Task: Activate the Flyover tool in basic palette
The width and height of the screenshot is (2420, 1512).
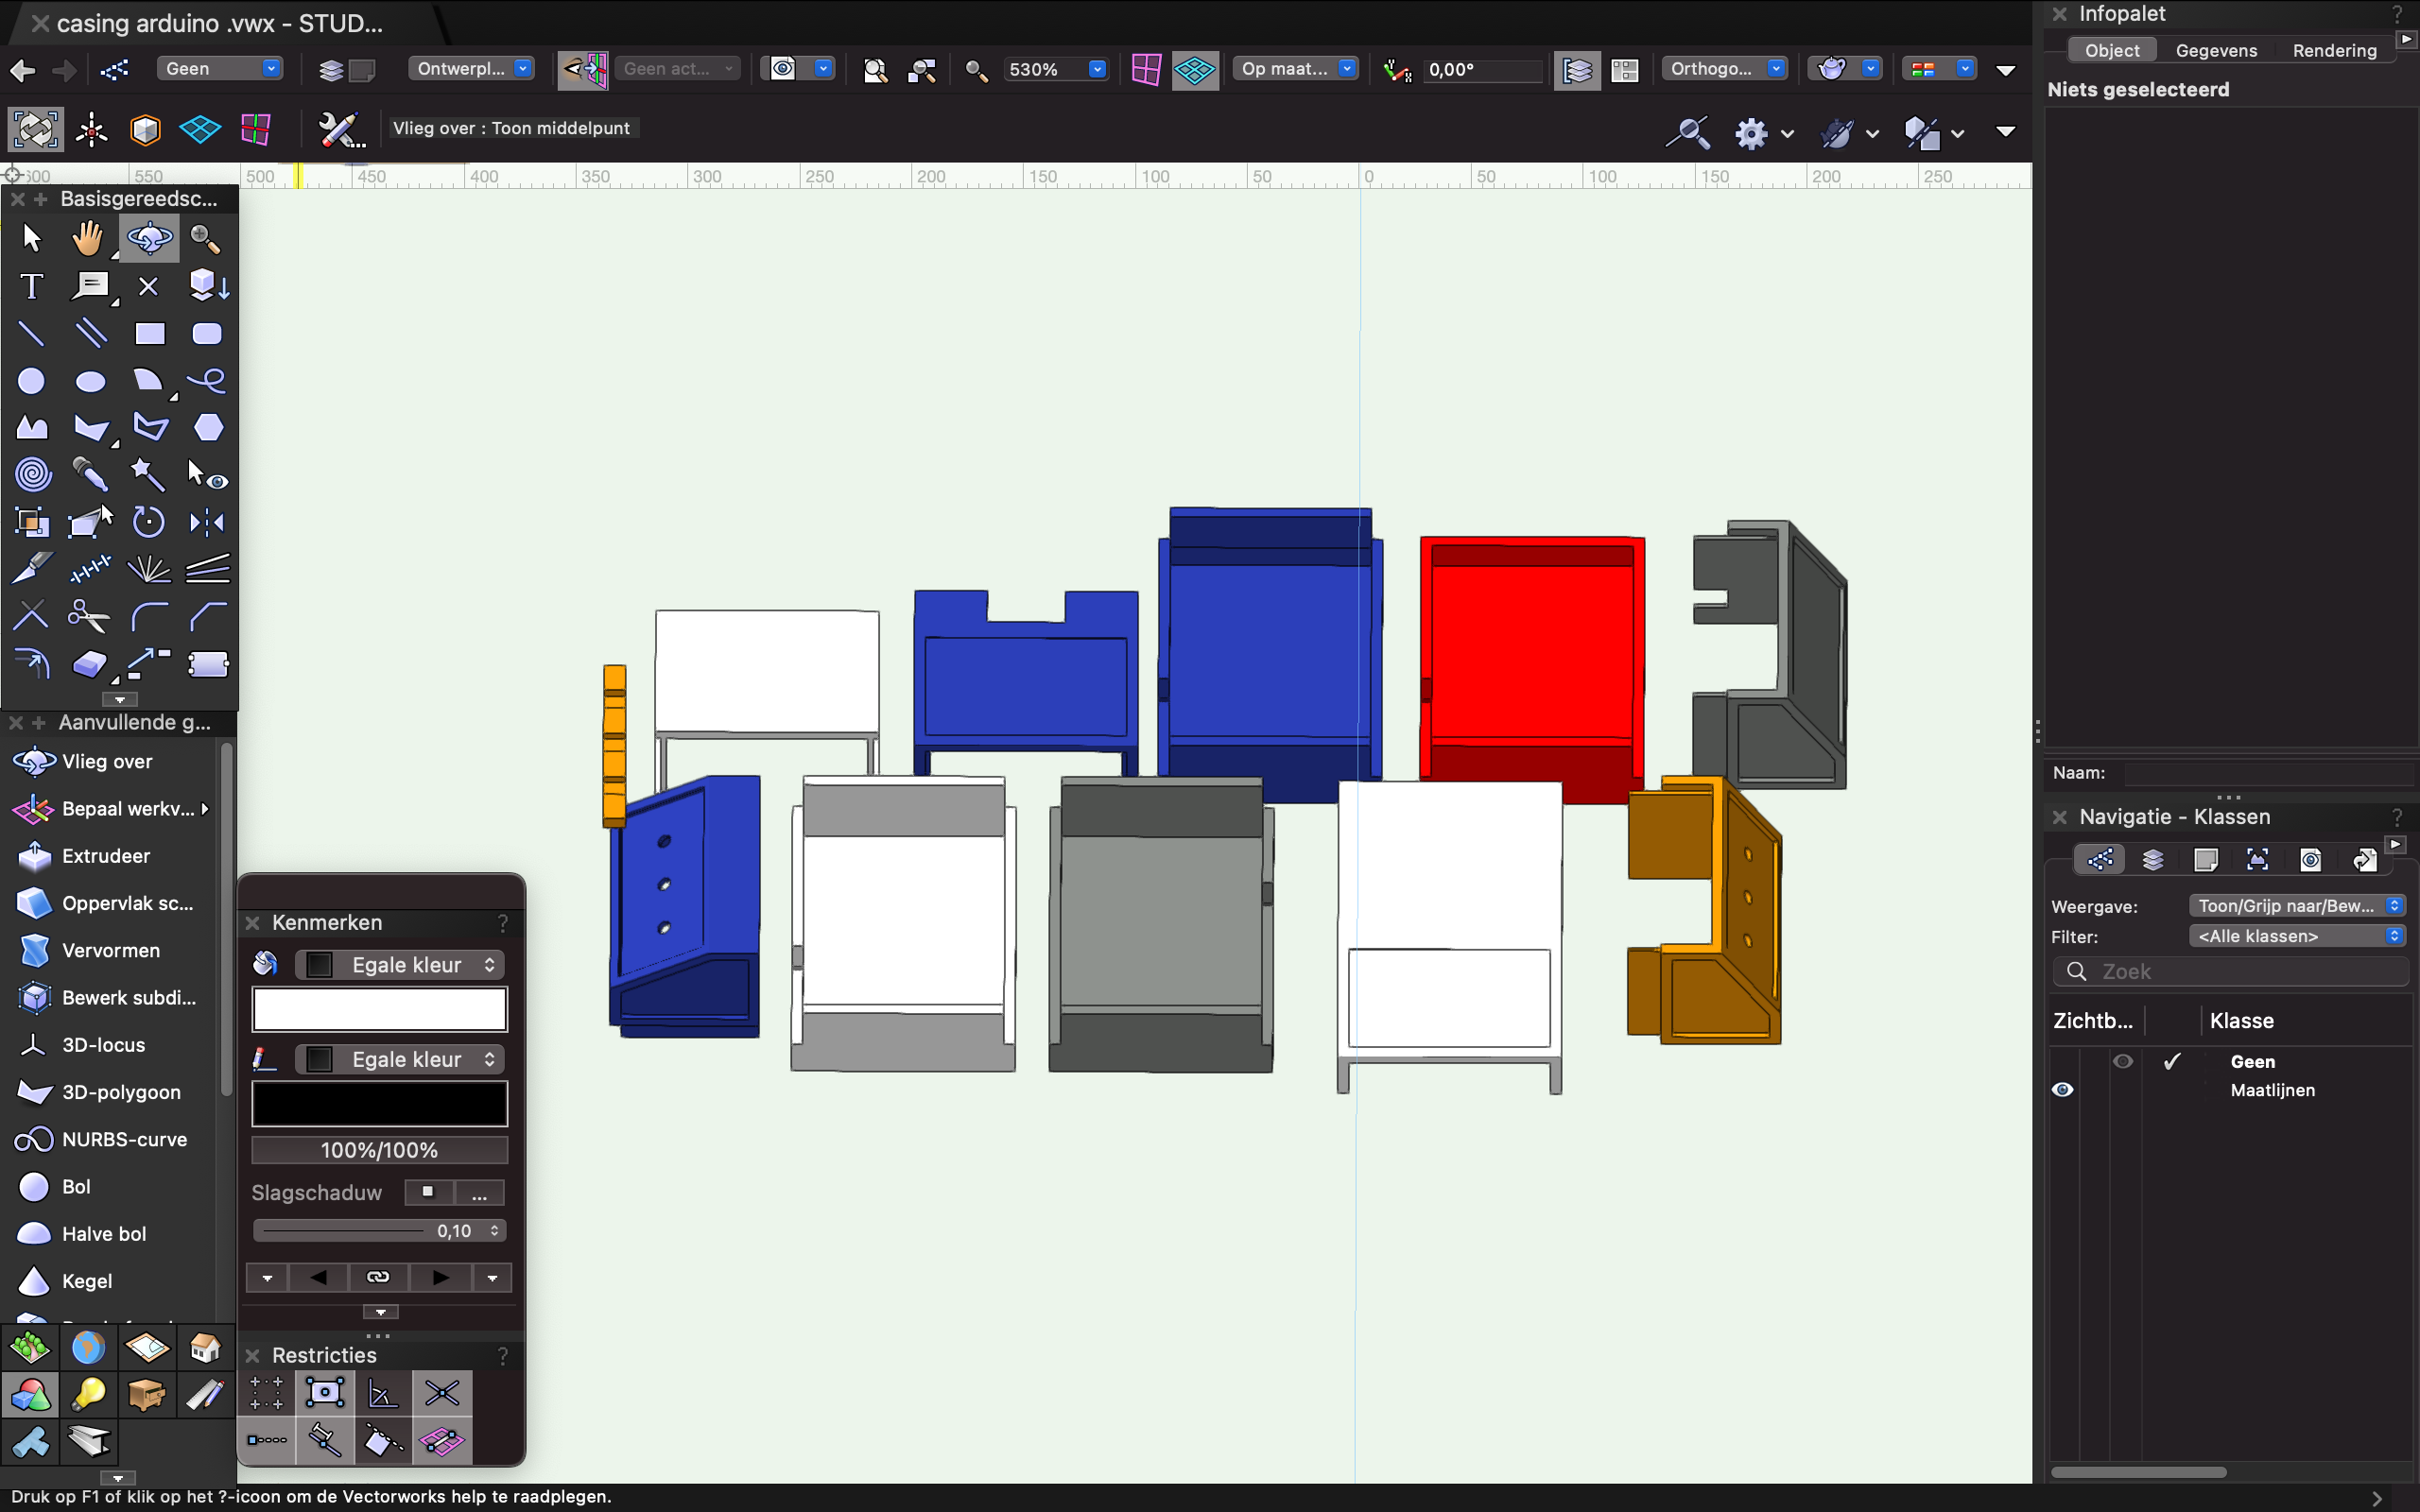Action: coord(149,239)
